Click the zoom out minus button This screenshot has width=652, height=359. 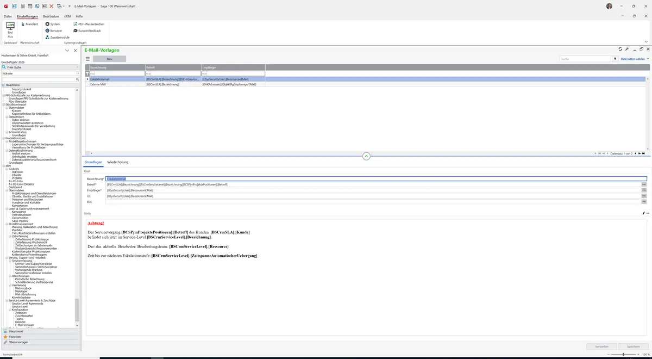pyautogui.click(x=607, y=354)
